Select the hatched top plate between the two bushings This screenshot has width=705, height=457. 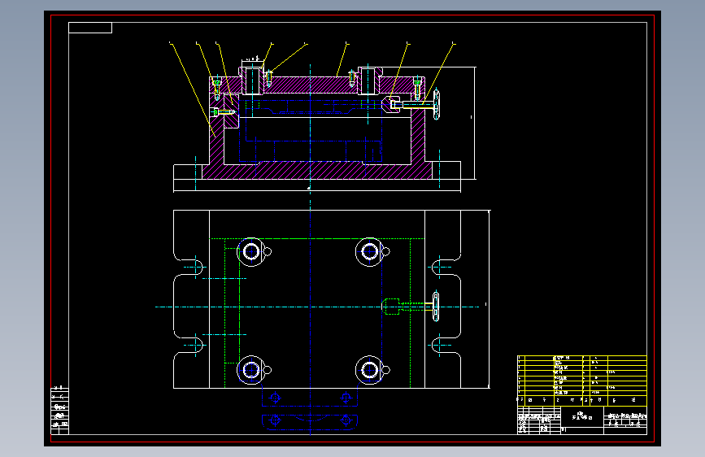coord(311,85)
